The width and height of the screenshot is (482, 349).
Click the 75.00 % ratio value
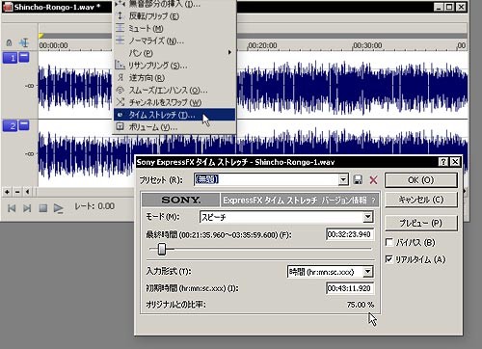point(361,305)
